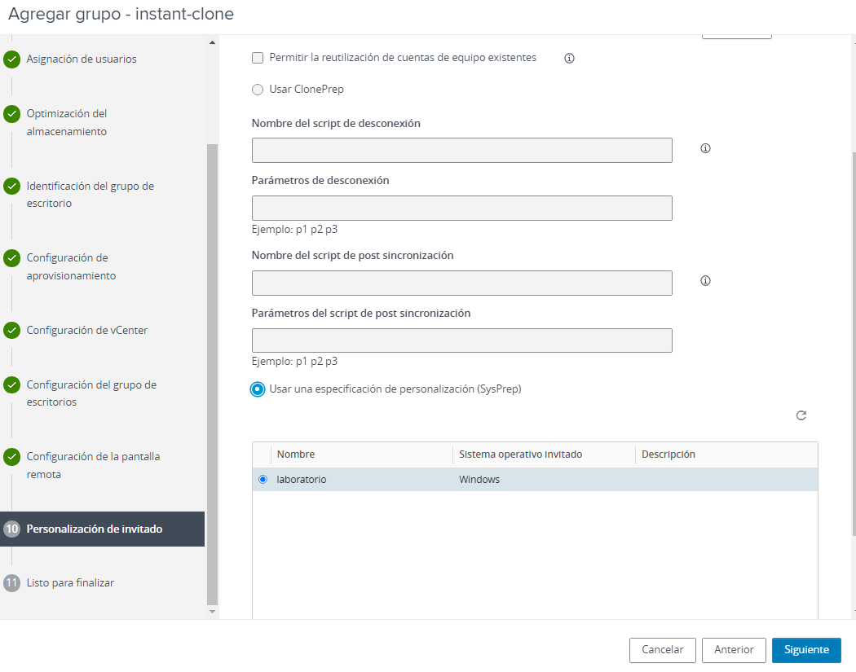The width and height of the screenshot is (856, 672).
Task: Enable reuse of existing computer accounts checkbox
Action: 258,58
